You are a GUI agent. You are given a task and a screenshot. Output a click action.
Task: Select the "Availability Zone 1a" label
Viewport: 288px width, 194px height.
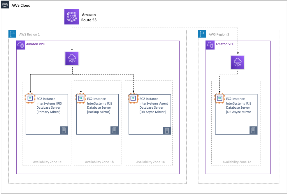click(x=149, y=162)
